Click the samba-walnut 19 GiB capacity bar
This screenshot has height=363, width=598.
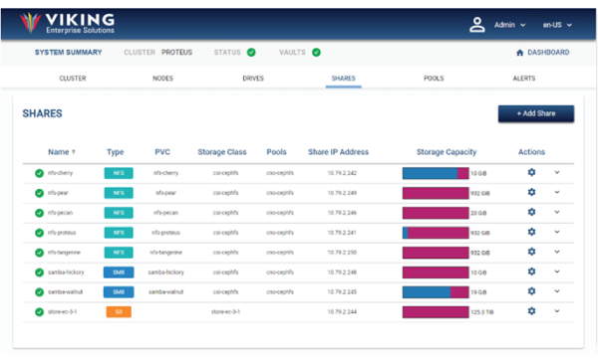coord(436,291)
